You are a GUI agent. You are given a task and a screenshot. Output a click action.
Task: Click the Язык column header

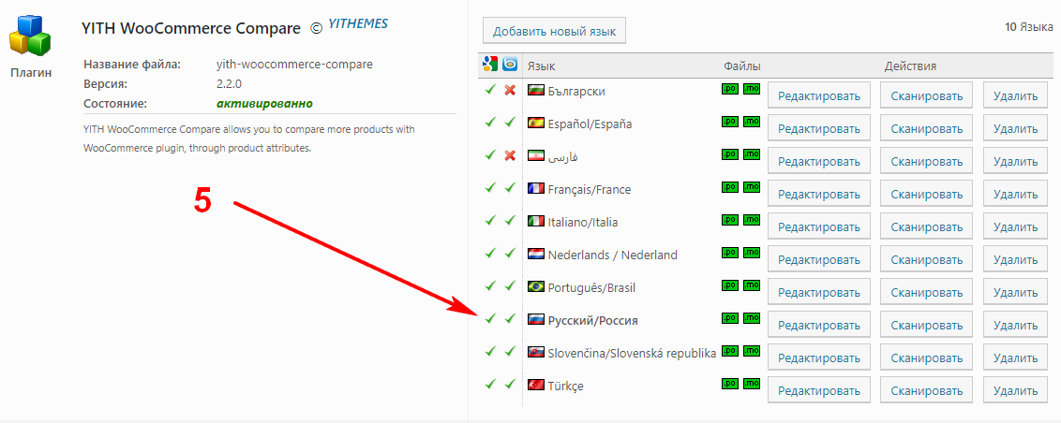pyautogui.click(x=542, y=66)
